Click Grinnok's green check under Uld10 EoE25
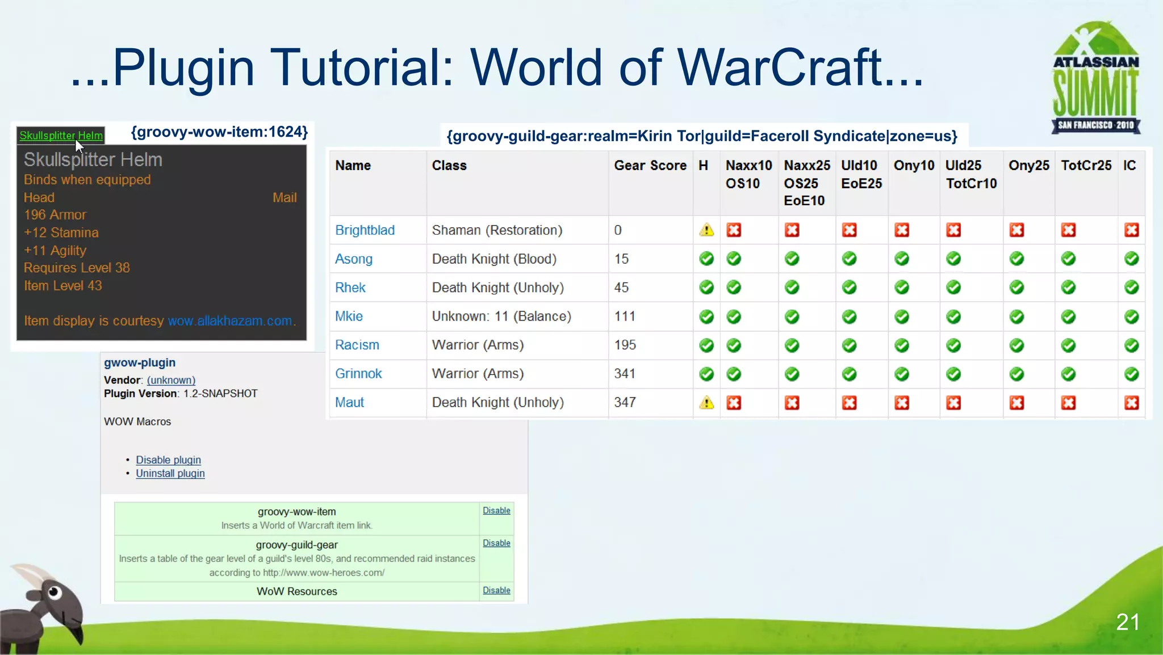 click(849, 374)
